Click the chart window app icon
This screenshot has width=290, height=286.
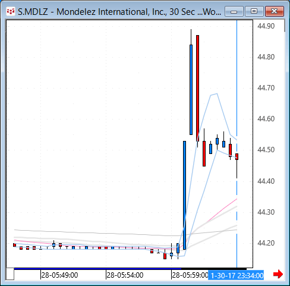(x=11, y=11)
